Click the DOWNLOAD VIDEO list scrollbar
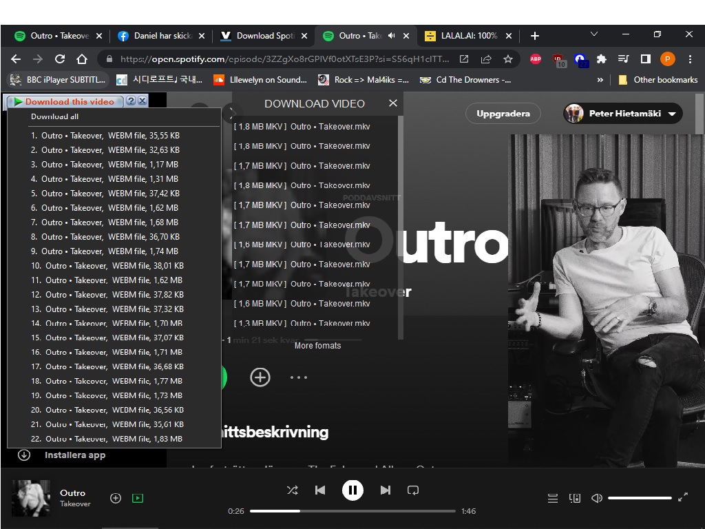The width and height of the screenshot is (705, 529). pos(400,227)
